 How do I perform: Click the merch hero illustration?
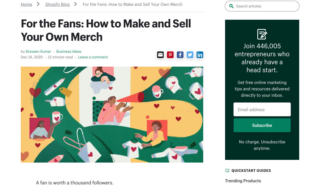(112, 115)
